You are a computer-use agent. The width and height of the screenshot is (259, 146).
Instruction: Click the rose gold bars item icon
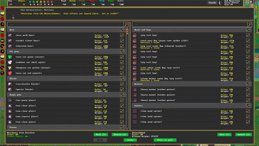point(10,35)
